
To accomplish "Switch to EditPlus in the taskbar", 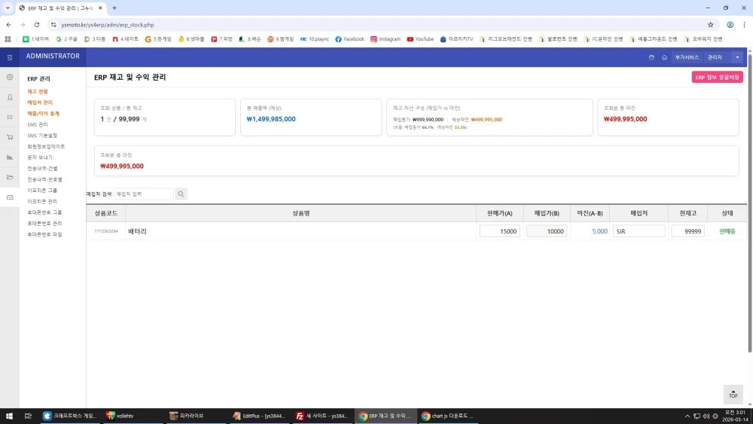I will [259, 416].
